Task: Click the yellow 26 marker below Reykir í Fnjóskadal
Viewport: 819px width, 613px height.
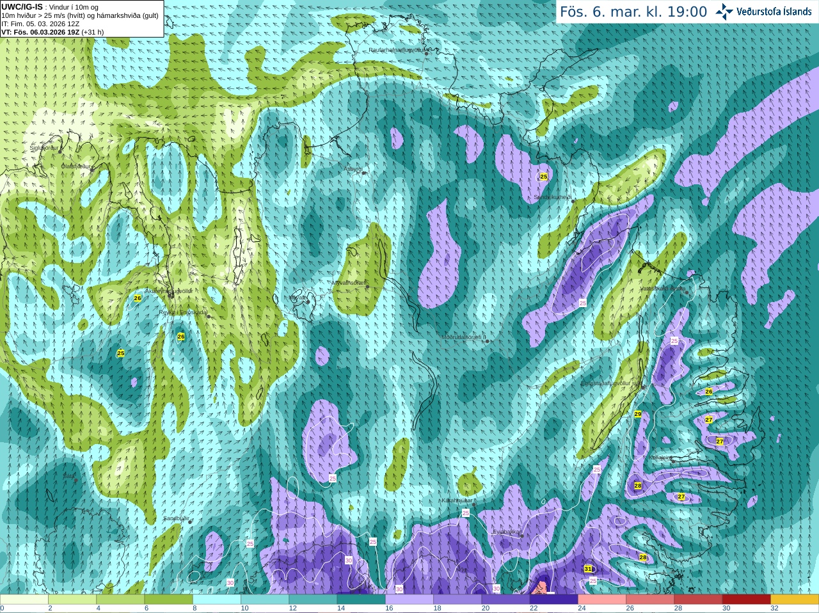Action: pyautogui.click(x=181, y=337)
